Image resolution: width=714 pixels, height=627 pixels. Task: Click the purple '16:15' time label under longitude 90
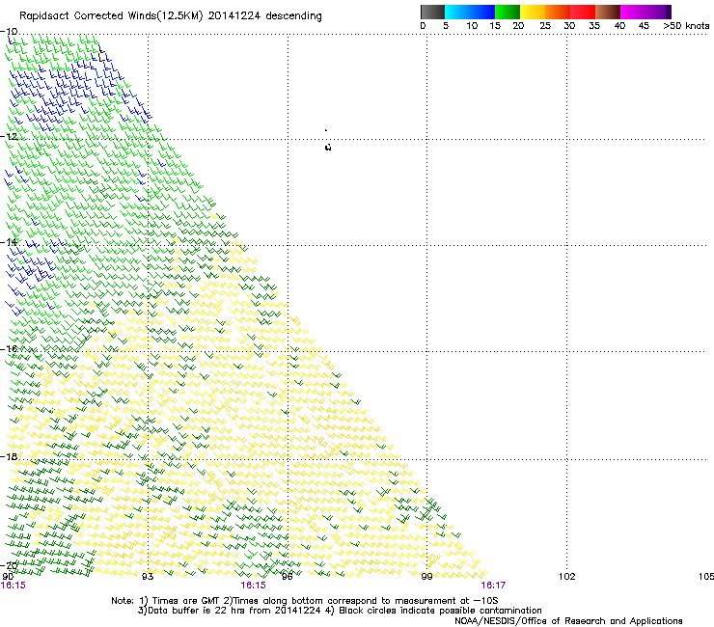coord(14,586)
